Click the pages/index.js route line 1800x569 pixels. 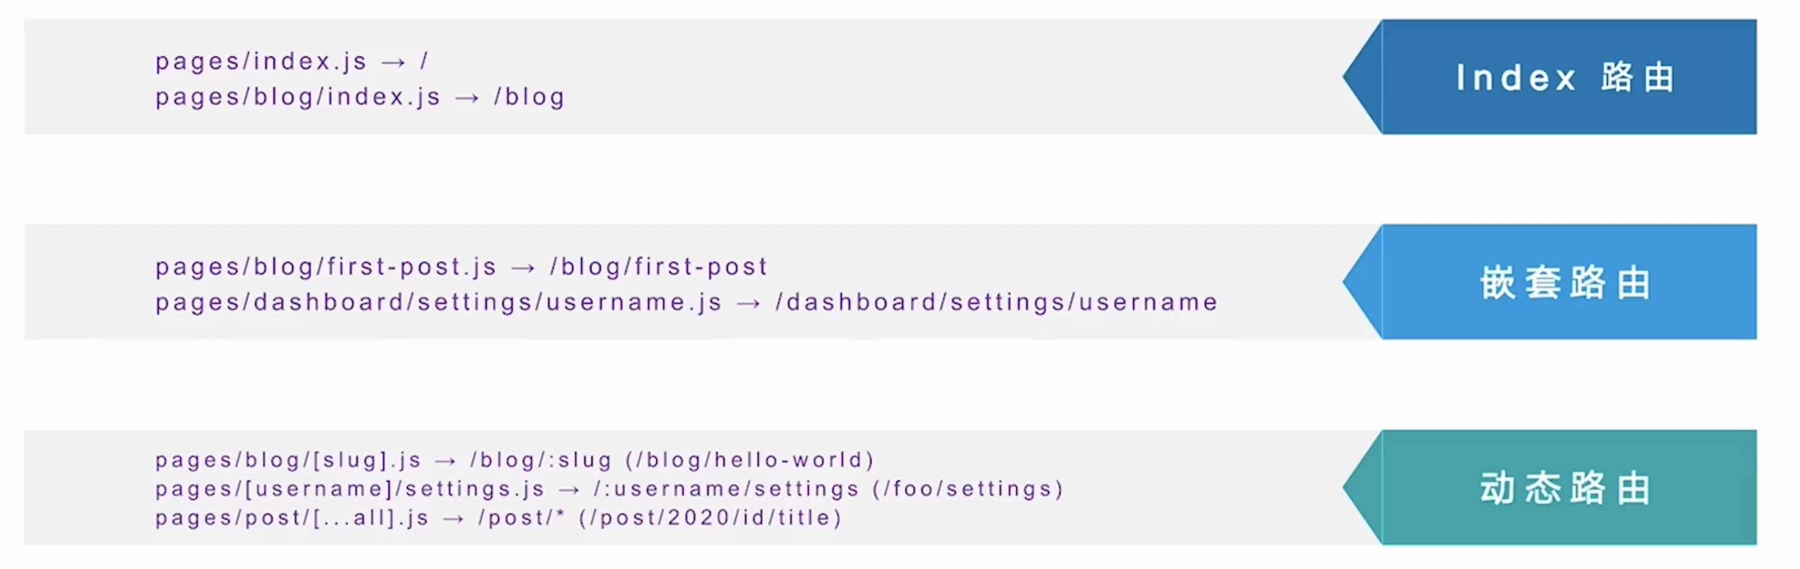tap(291, 62)
